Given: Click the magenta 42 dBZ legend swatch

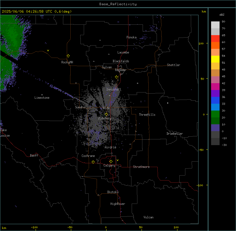Looking at the screenshot, I should 215,86.
